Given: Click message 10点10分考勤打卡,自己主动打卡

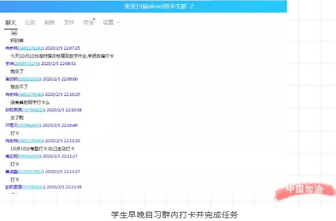Looking at the screenshot, I should (x=42, y=148).
